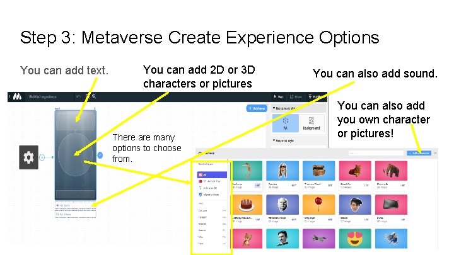Choose the orange cat thumbnail
The width and height of the screenshot is (454, 255).
click(x=355, y=171)
